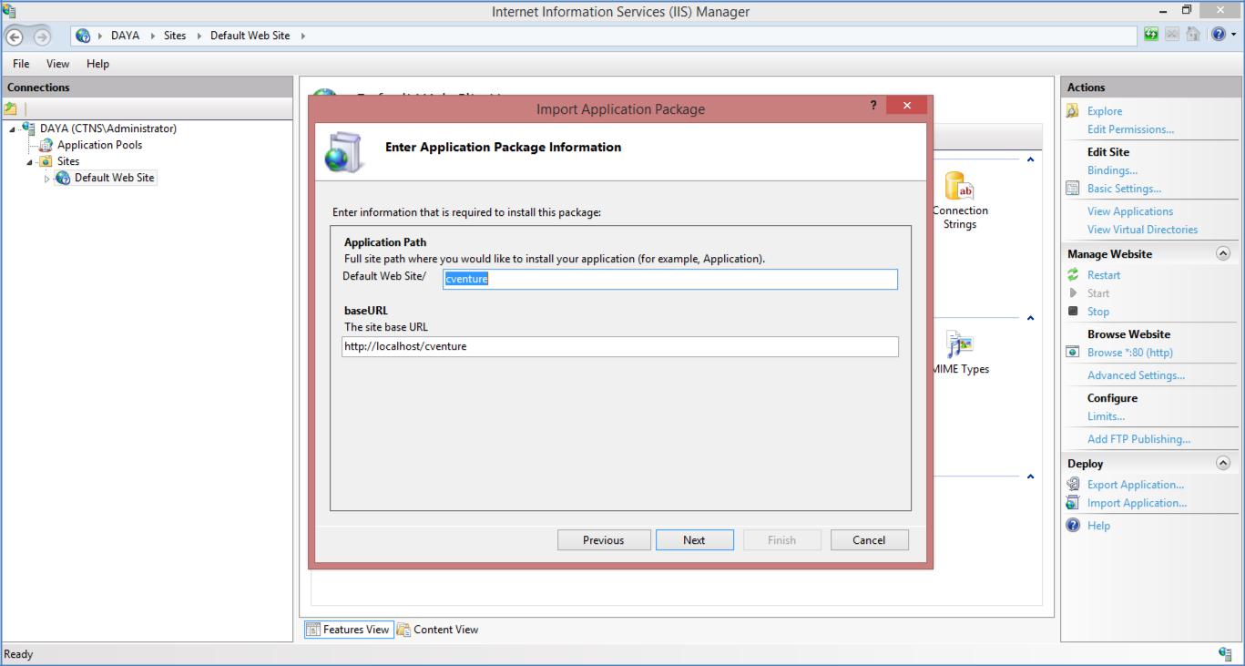This screenshot has width=1245, height=666.
Task: Open the Bindings link
Action: (x=1112, y=170)
